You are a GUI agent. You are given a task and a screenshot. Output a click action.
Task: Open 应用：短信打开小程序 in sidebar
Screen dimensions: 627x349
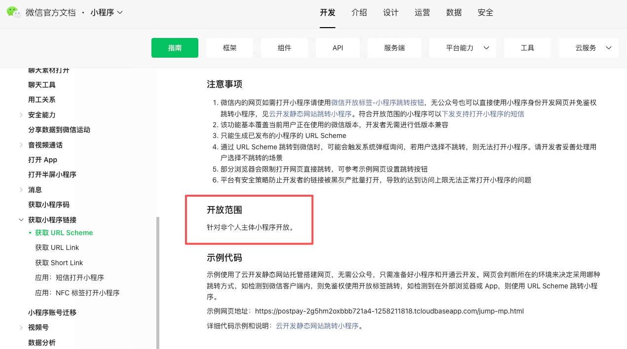tap(70, 278)
